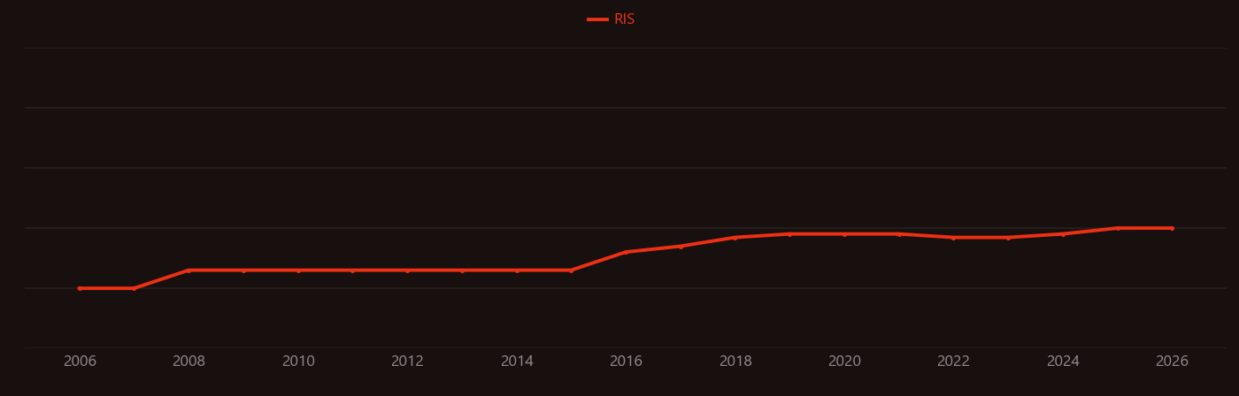The image size is (1239, 396).
Task: Click the 2018 x-axis label
Action: [x=735, y=362]
